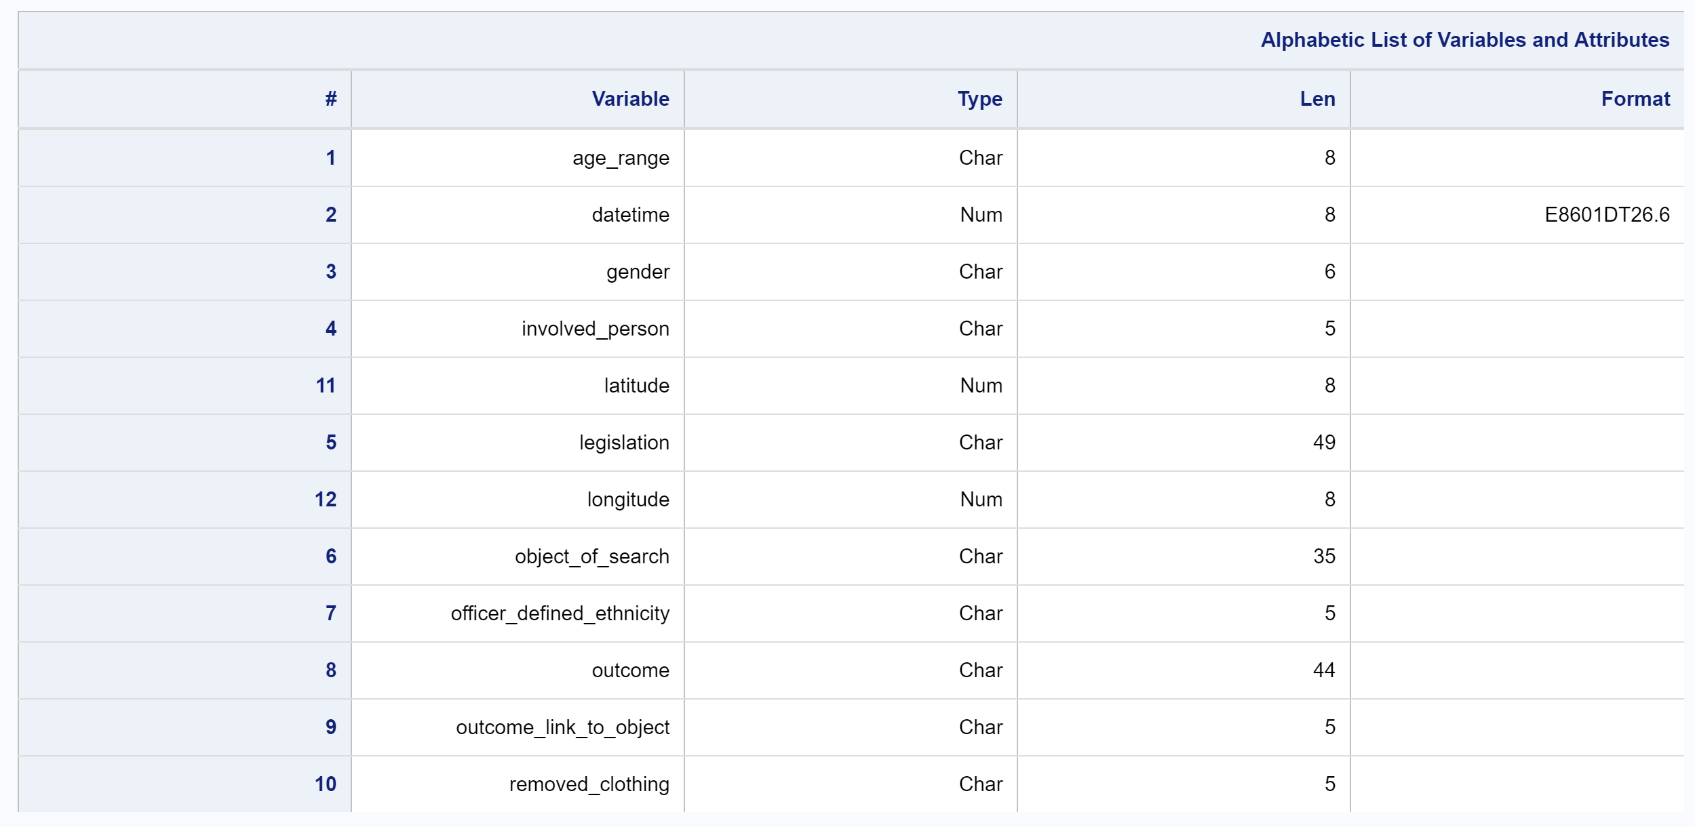Click the object_of_search variable name

(x=591, y=556)
